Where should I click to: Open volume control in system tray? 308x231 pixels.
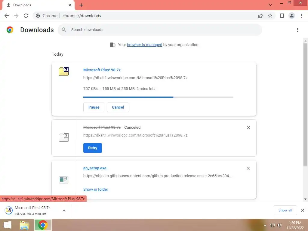(279, 225)
